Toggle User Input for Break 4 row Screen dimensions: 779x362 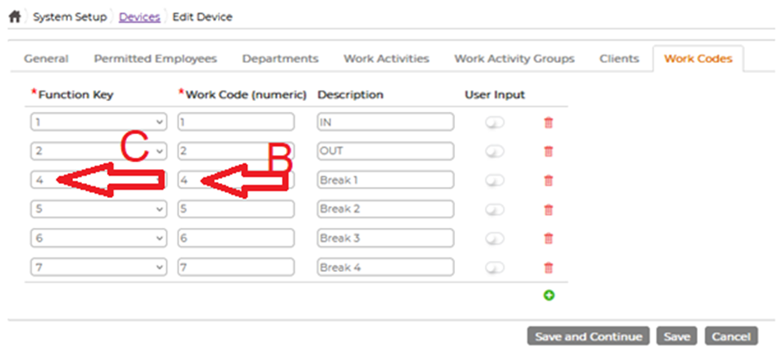[495, 268]
